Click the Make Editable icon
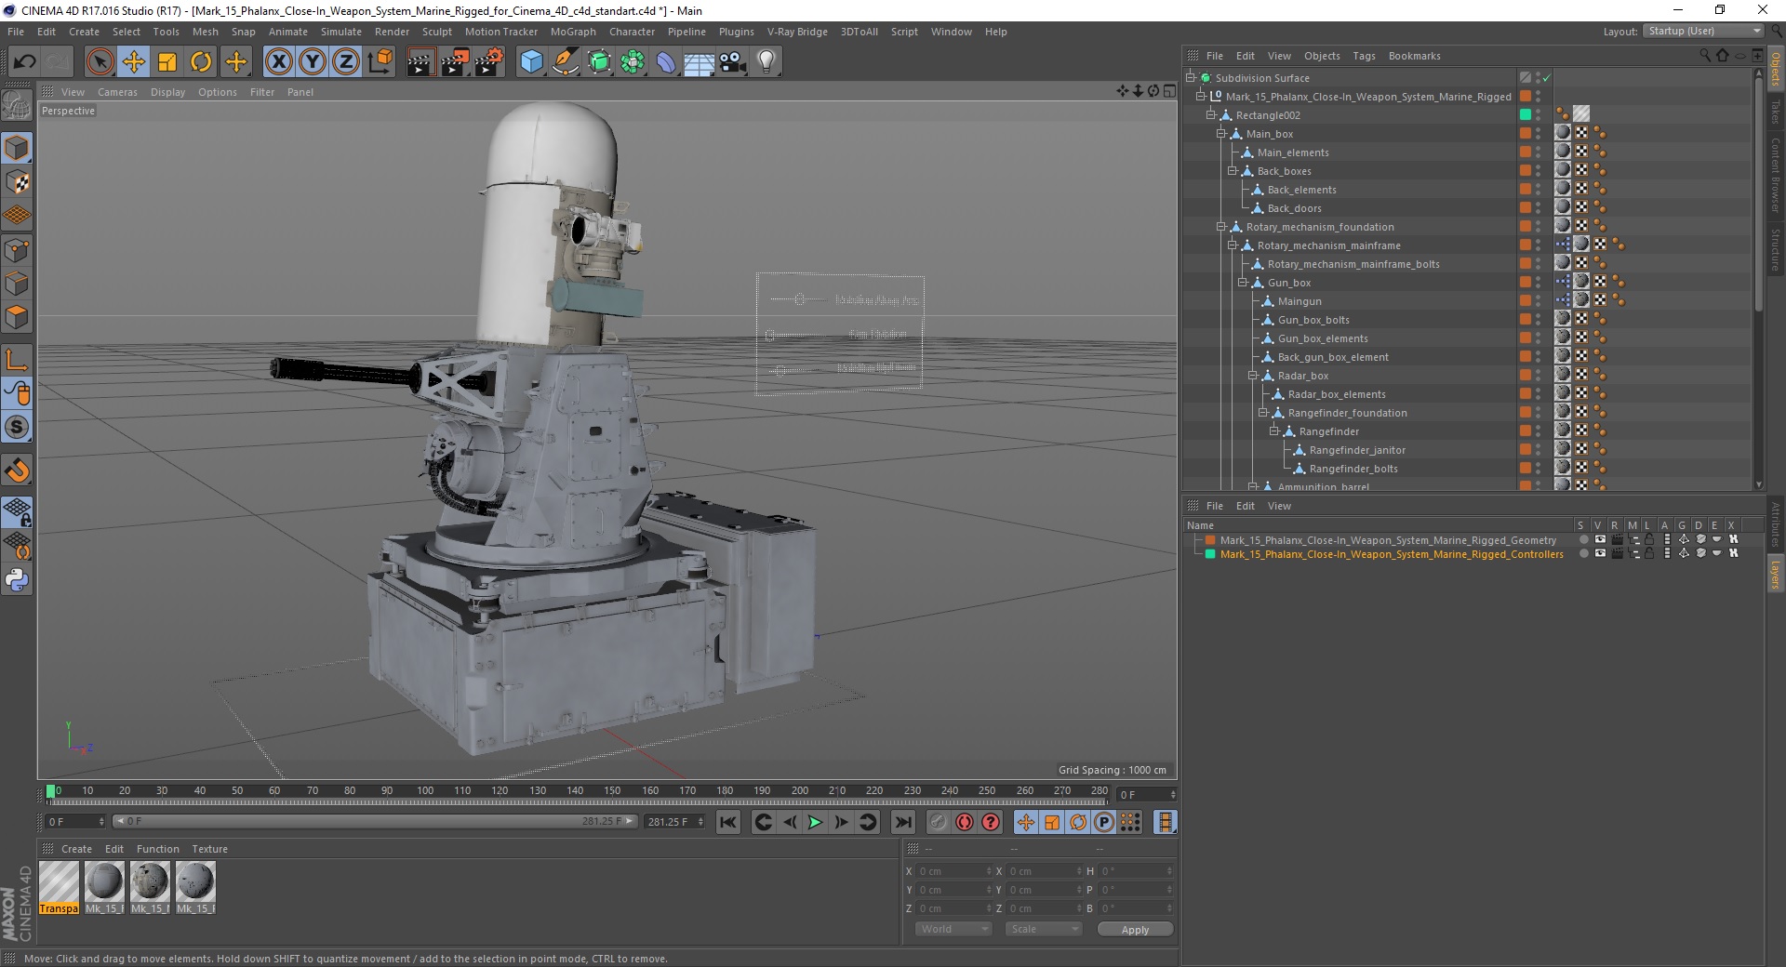 pos(17,105)
